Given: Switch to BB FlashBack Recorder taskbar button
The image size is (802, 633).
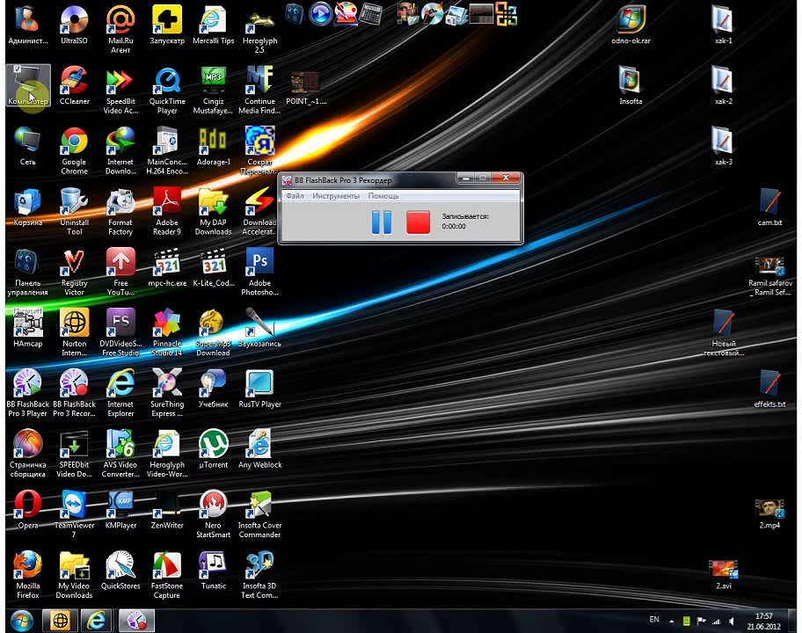Looking at the screenshot, I should click(x=136, y=621).
